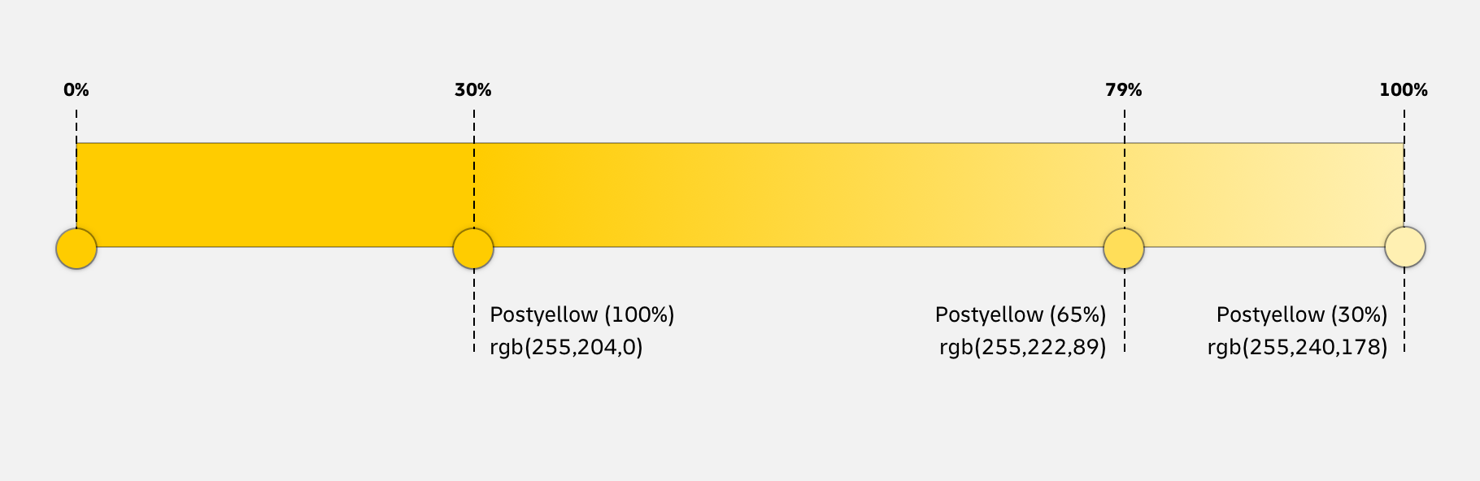Click the pale yellow stop handle at 100%
The image size is (1480, 481).
pos(1405,247)
